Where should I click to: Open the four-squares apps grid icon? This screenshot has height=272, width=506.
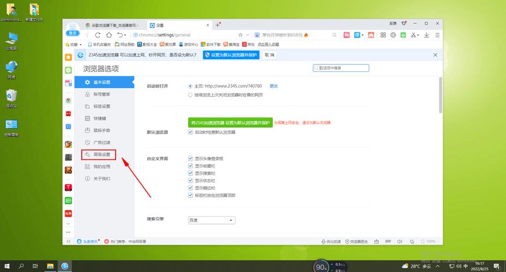coord(383,35)
